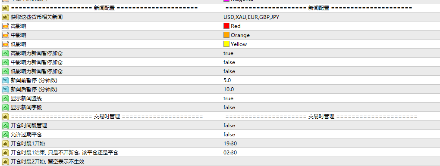Screen dimensions: 440x166
Task: Click the 交易时管理 separator value on the right
Action: [x=321, y=117]
